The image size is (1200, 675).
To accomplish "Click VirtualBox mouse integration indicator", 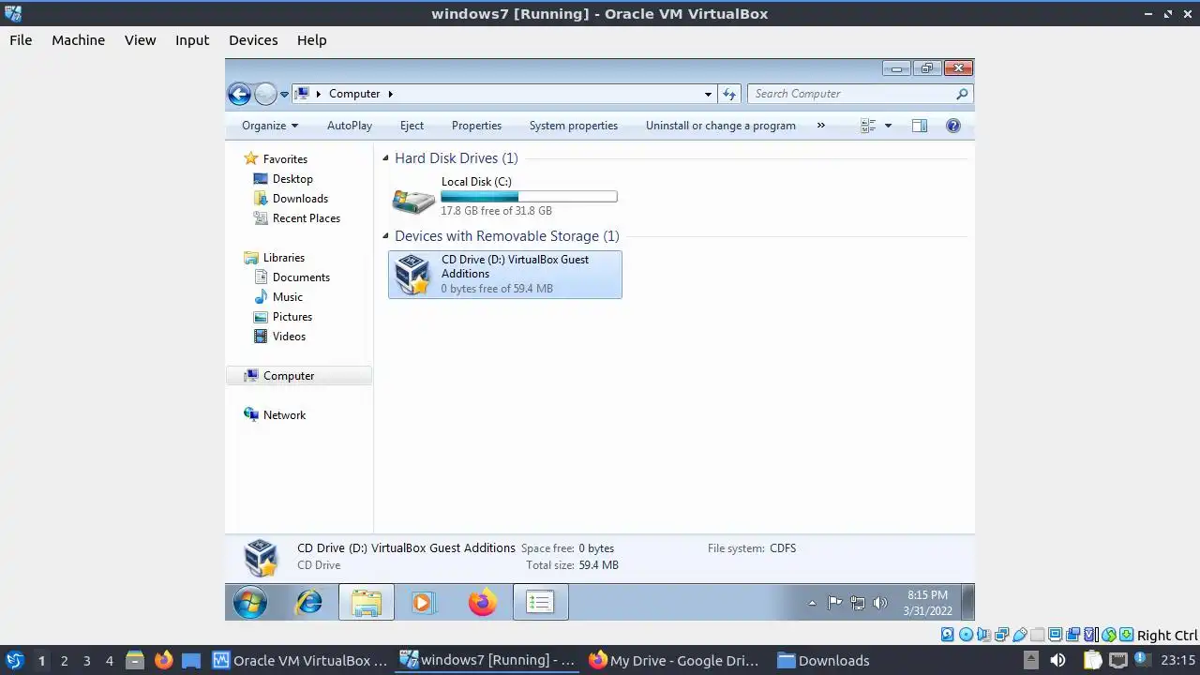I will pyautogui.click(x=1108, y=635).
